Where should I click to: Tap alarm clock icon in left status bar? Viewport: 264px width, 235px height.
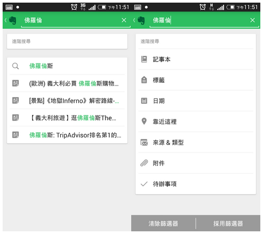(74, 7)
